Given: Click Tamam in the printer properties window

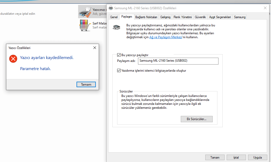Looking at the screenshot, I should coord(215,158).
